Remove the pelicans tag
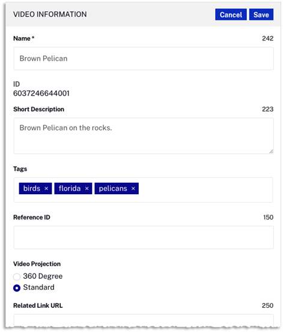The image size is (283, 333). (x=133, y=188)
